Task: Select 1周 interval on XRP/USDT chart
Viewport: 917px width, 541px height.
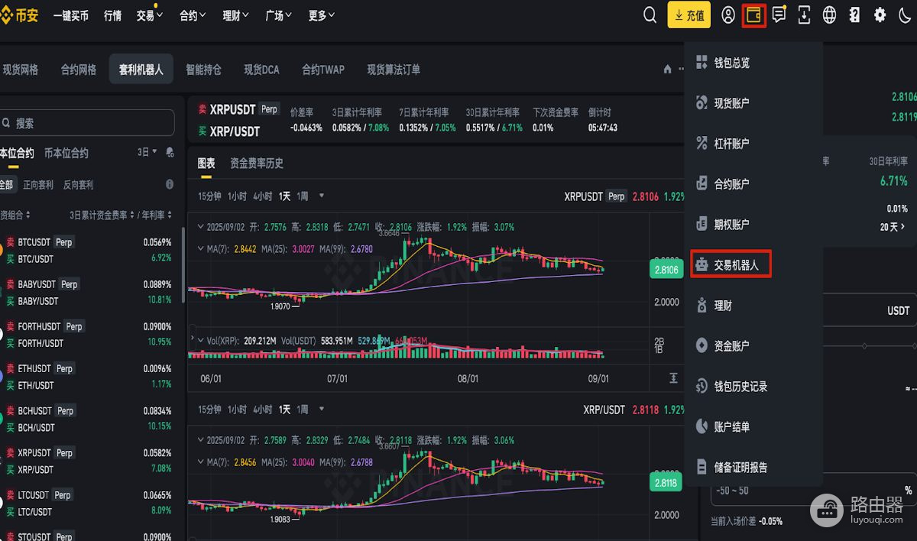Action: pyautogui.click(x=303, y=409)
